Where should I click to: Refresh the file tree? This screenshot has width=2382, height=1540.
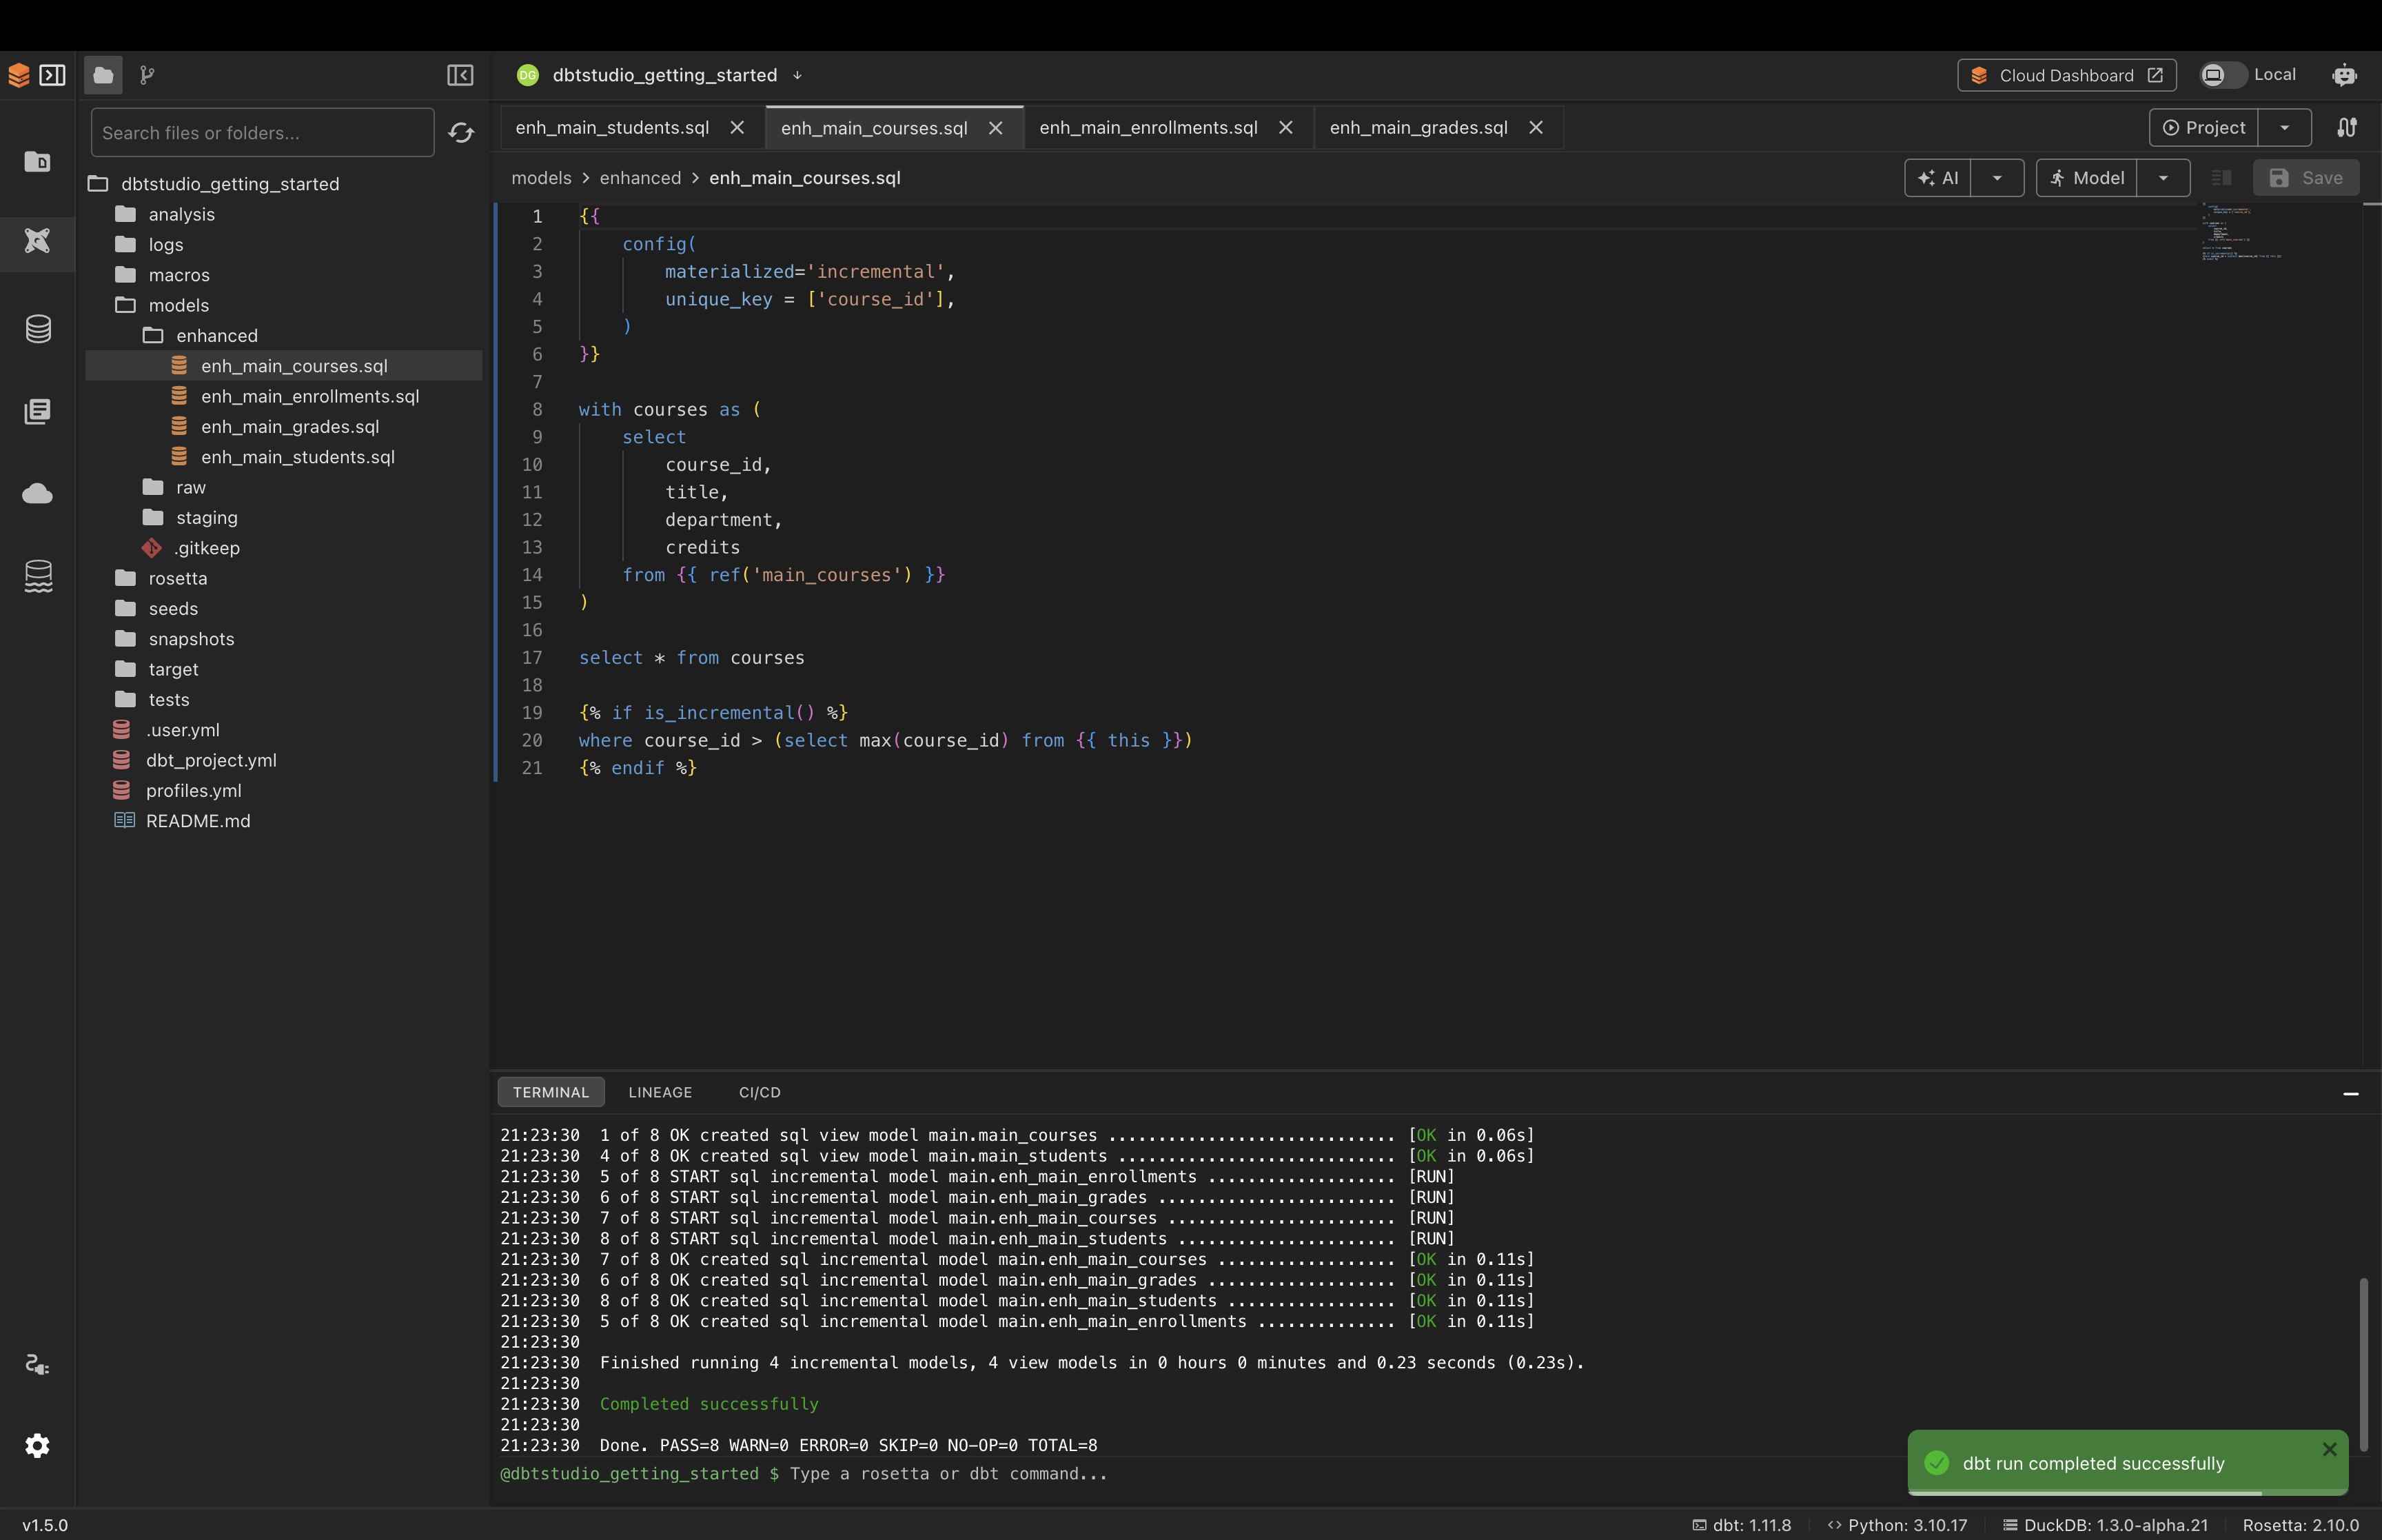pos(461,133)
